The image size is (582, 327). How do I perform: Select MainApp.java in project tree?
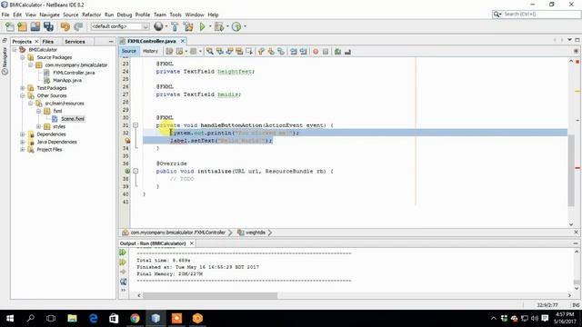[66, 81]
